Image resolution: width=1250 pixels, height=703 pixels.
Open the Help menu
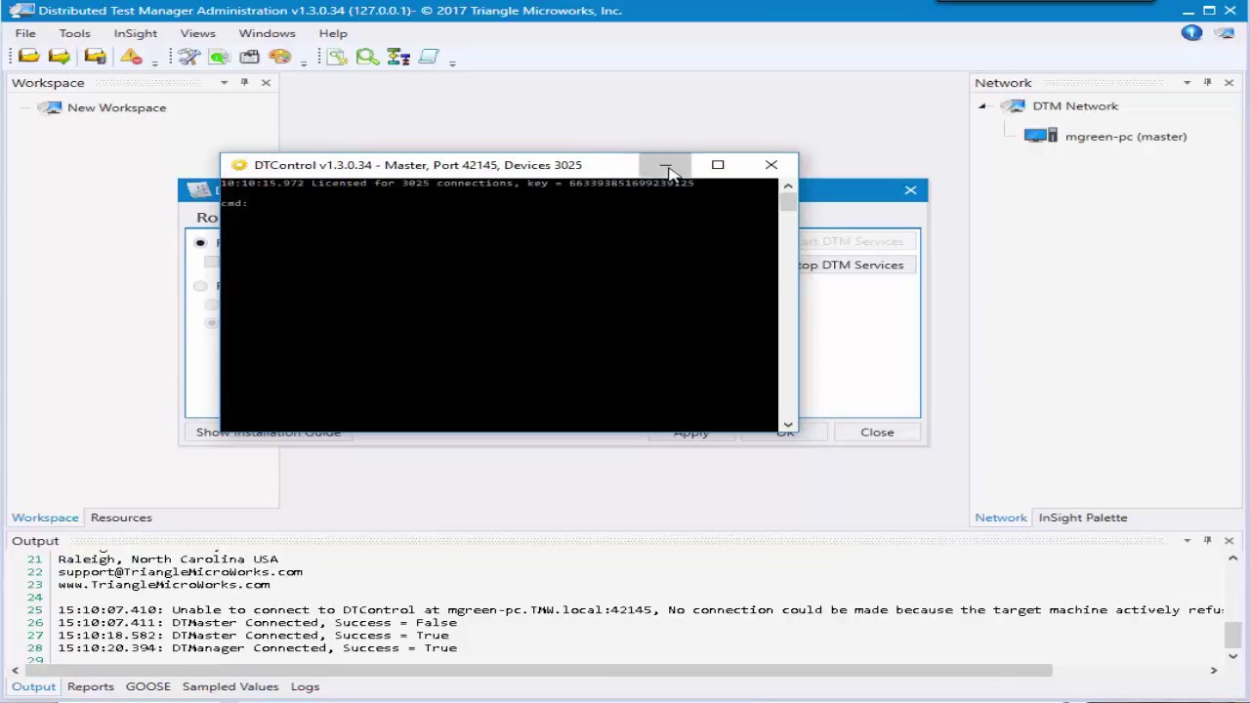coord(333,33)
